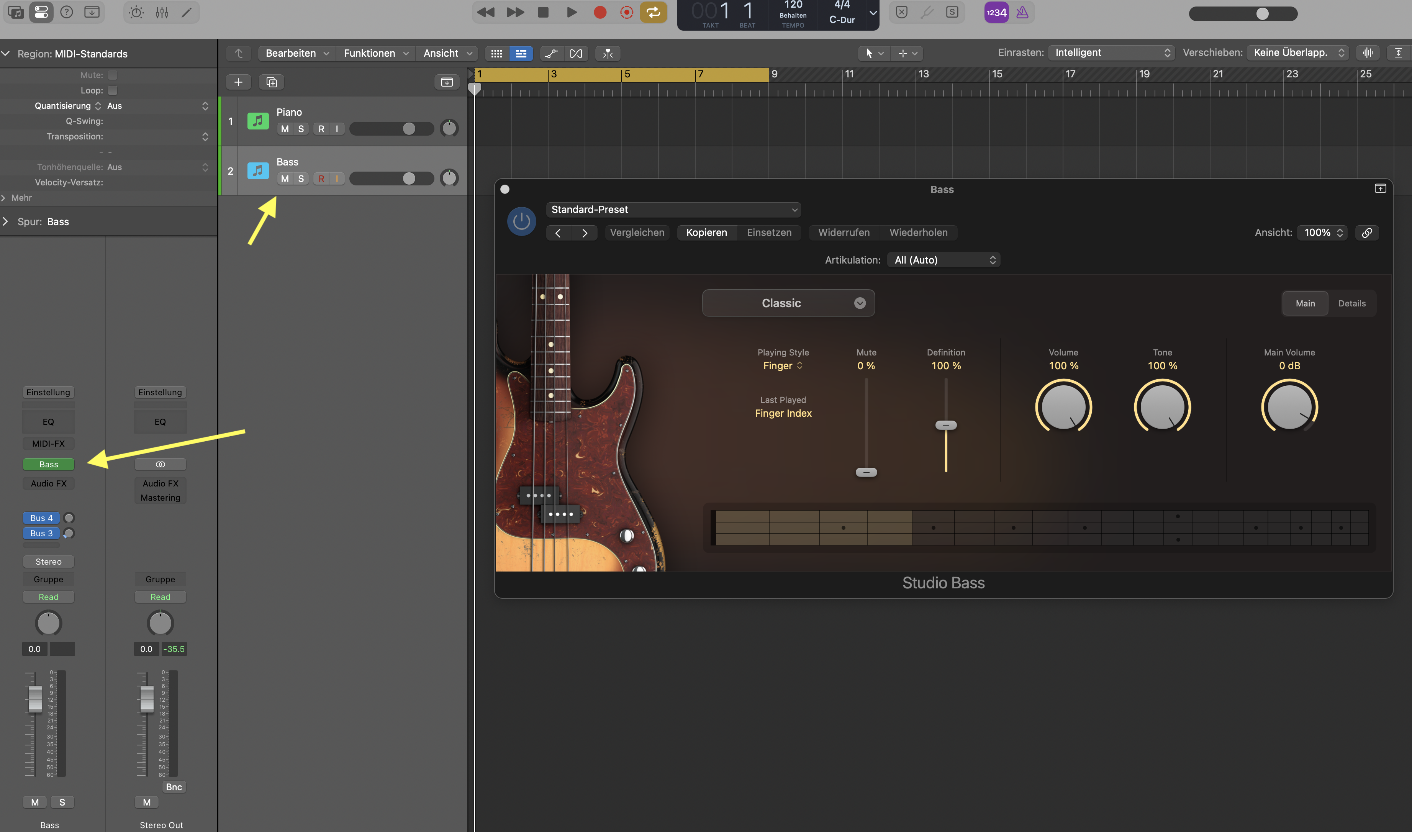Record-enable the Bass track
The width and height of the screenshot is (1412, 832).
(x=321, y=179)
